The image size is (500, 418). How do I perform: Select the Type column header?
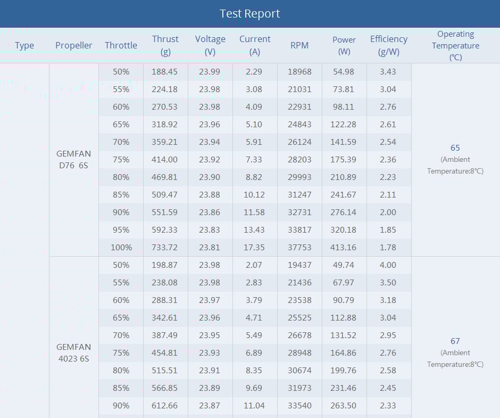click(x=24, y=45)
